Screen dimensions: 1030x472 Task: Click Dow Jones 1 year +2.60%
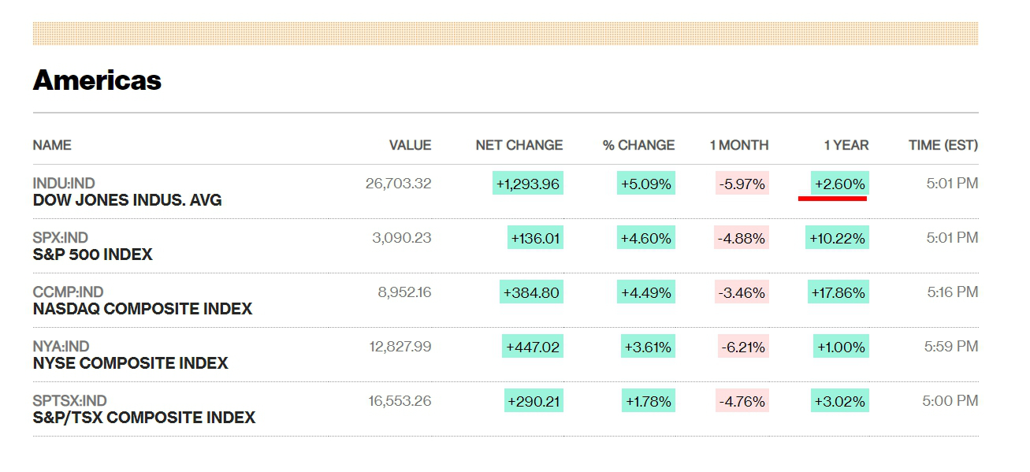(x=840, y=184)
